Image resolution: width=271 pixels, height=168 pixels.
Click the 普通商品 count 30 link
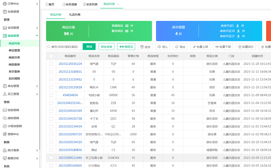click(127, 26)
